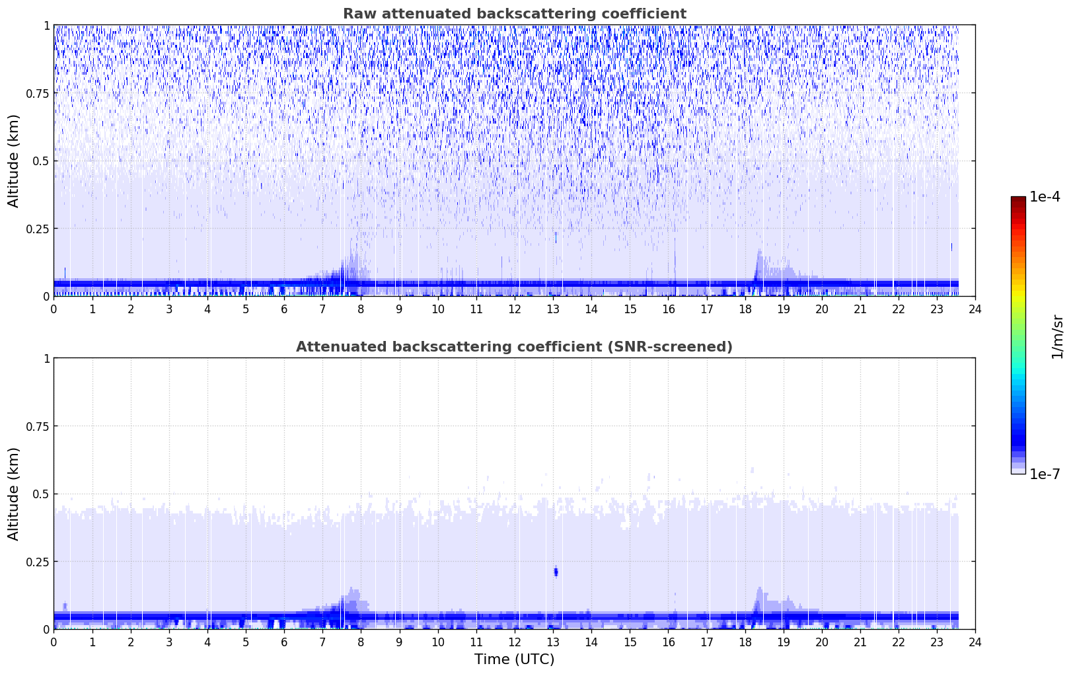Click the "Raw attenuated backscattering coefficient" title
This screenshot has width=1071, height=674.
click(x=514, y=14)
